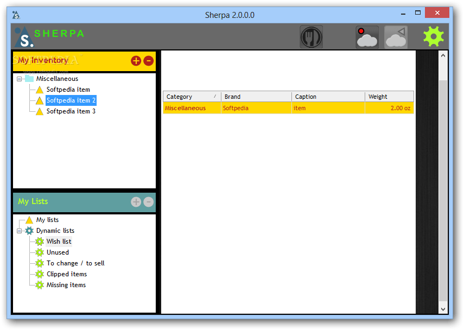Select the Unused dynamic list

(56, 252)
